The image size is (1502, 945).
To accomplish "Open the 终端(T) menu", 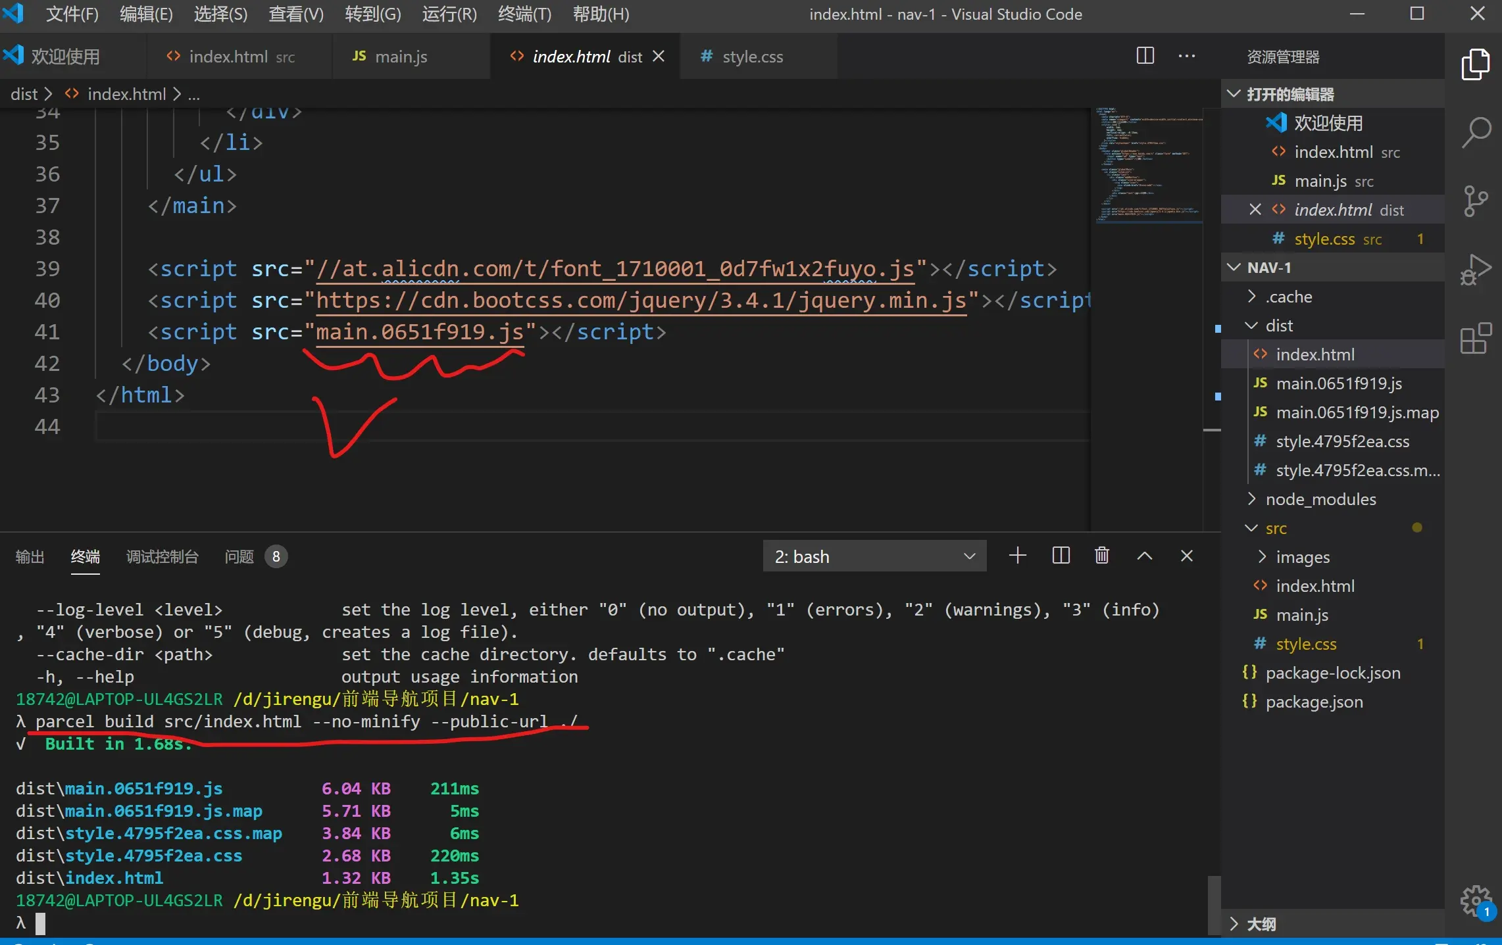I will point(524,14).
